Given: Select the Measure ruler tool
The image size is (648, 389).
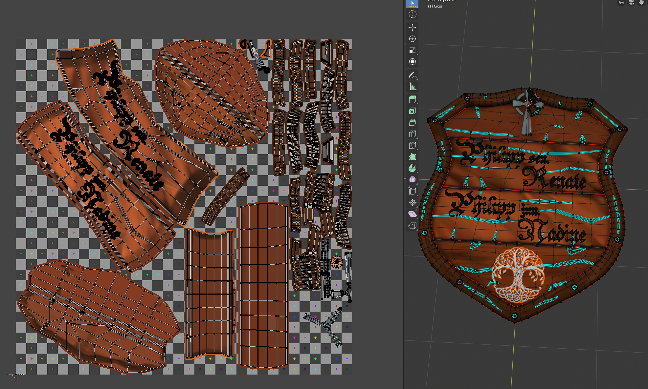Looking at the screenshot, I should click(x=412, y=87).
